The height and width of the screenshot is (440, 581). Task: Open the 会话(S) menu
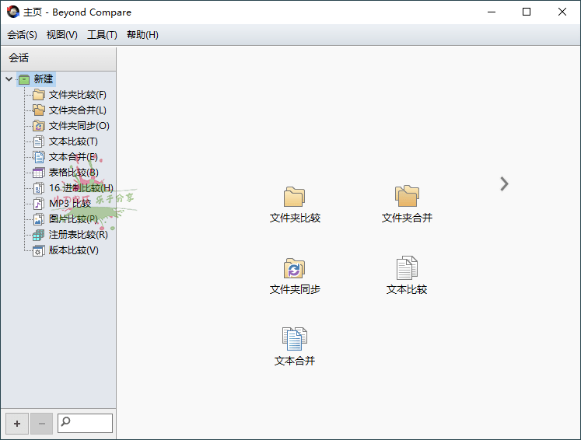pyautogui.click(x=22, y=35)
